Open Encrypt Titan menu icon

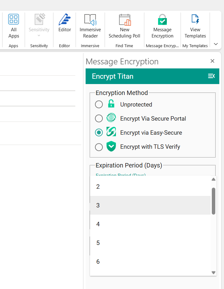pos(211,76)
